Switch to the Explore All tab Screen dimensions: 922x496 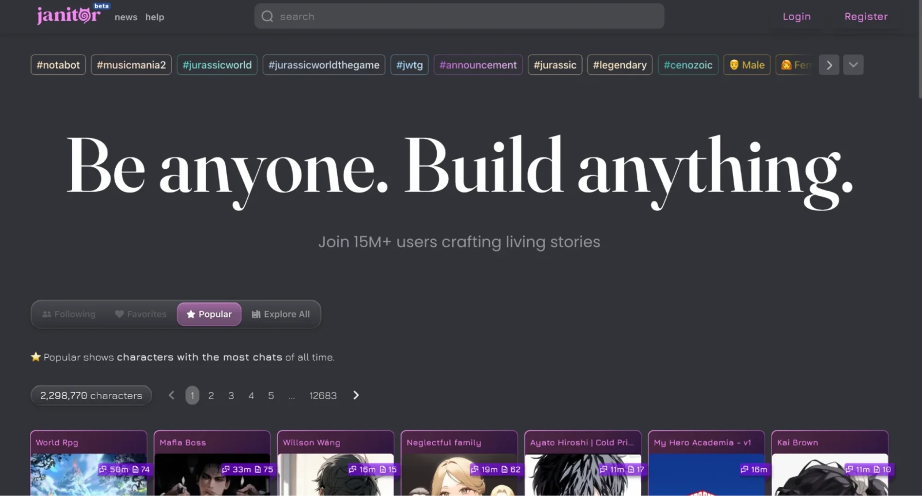[x=281, y=314]
